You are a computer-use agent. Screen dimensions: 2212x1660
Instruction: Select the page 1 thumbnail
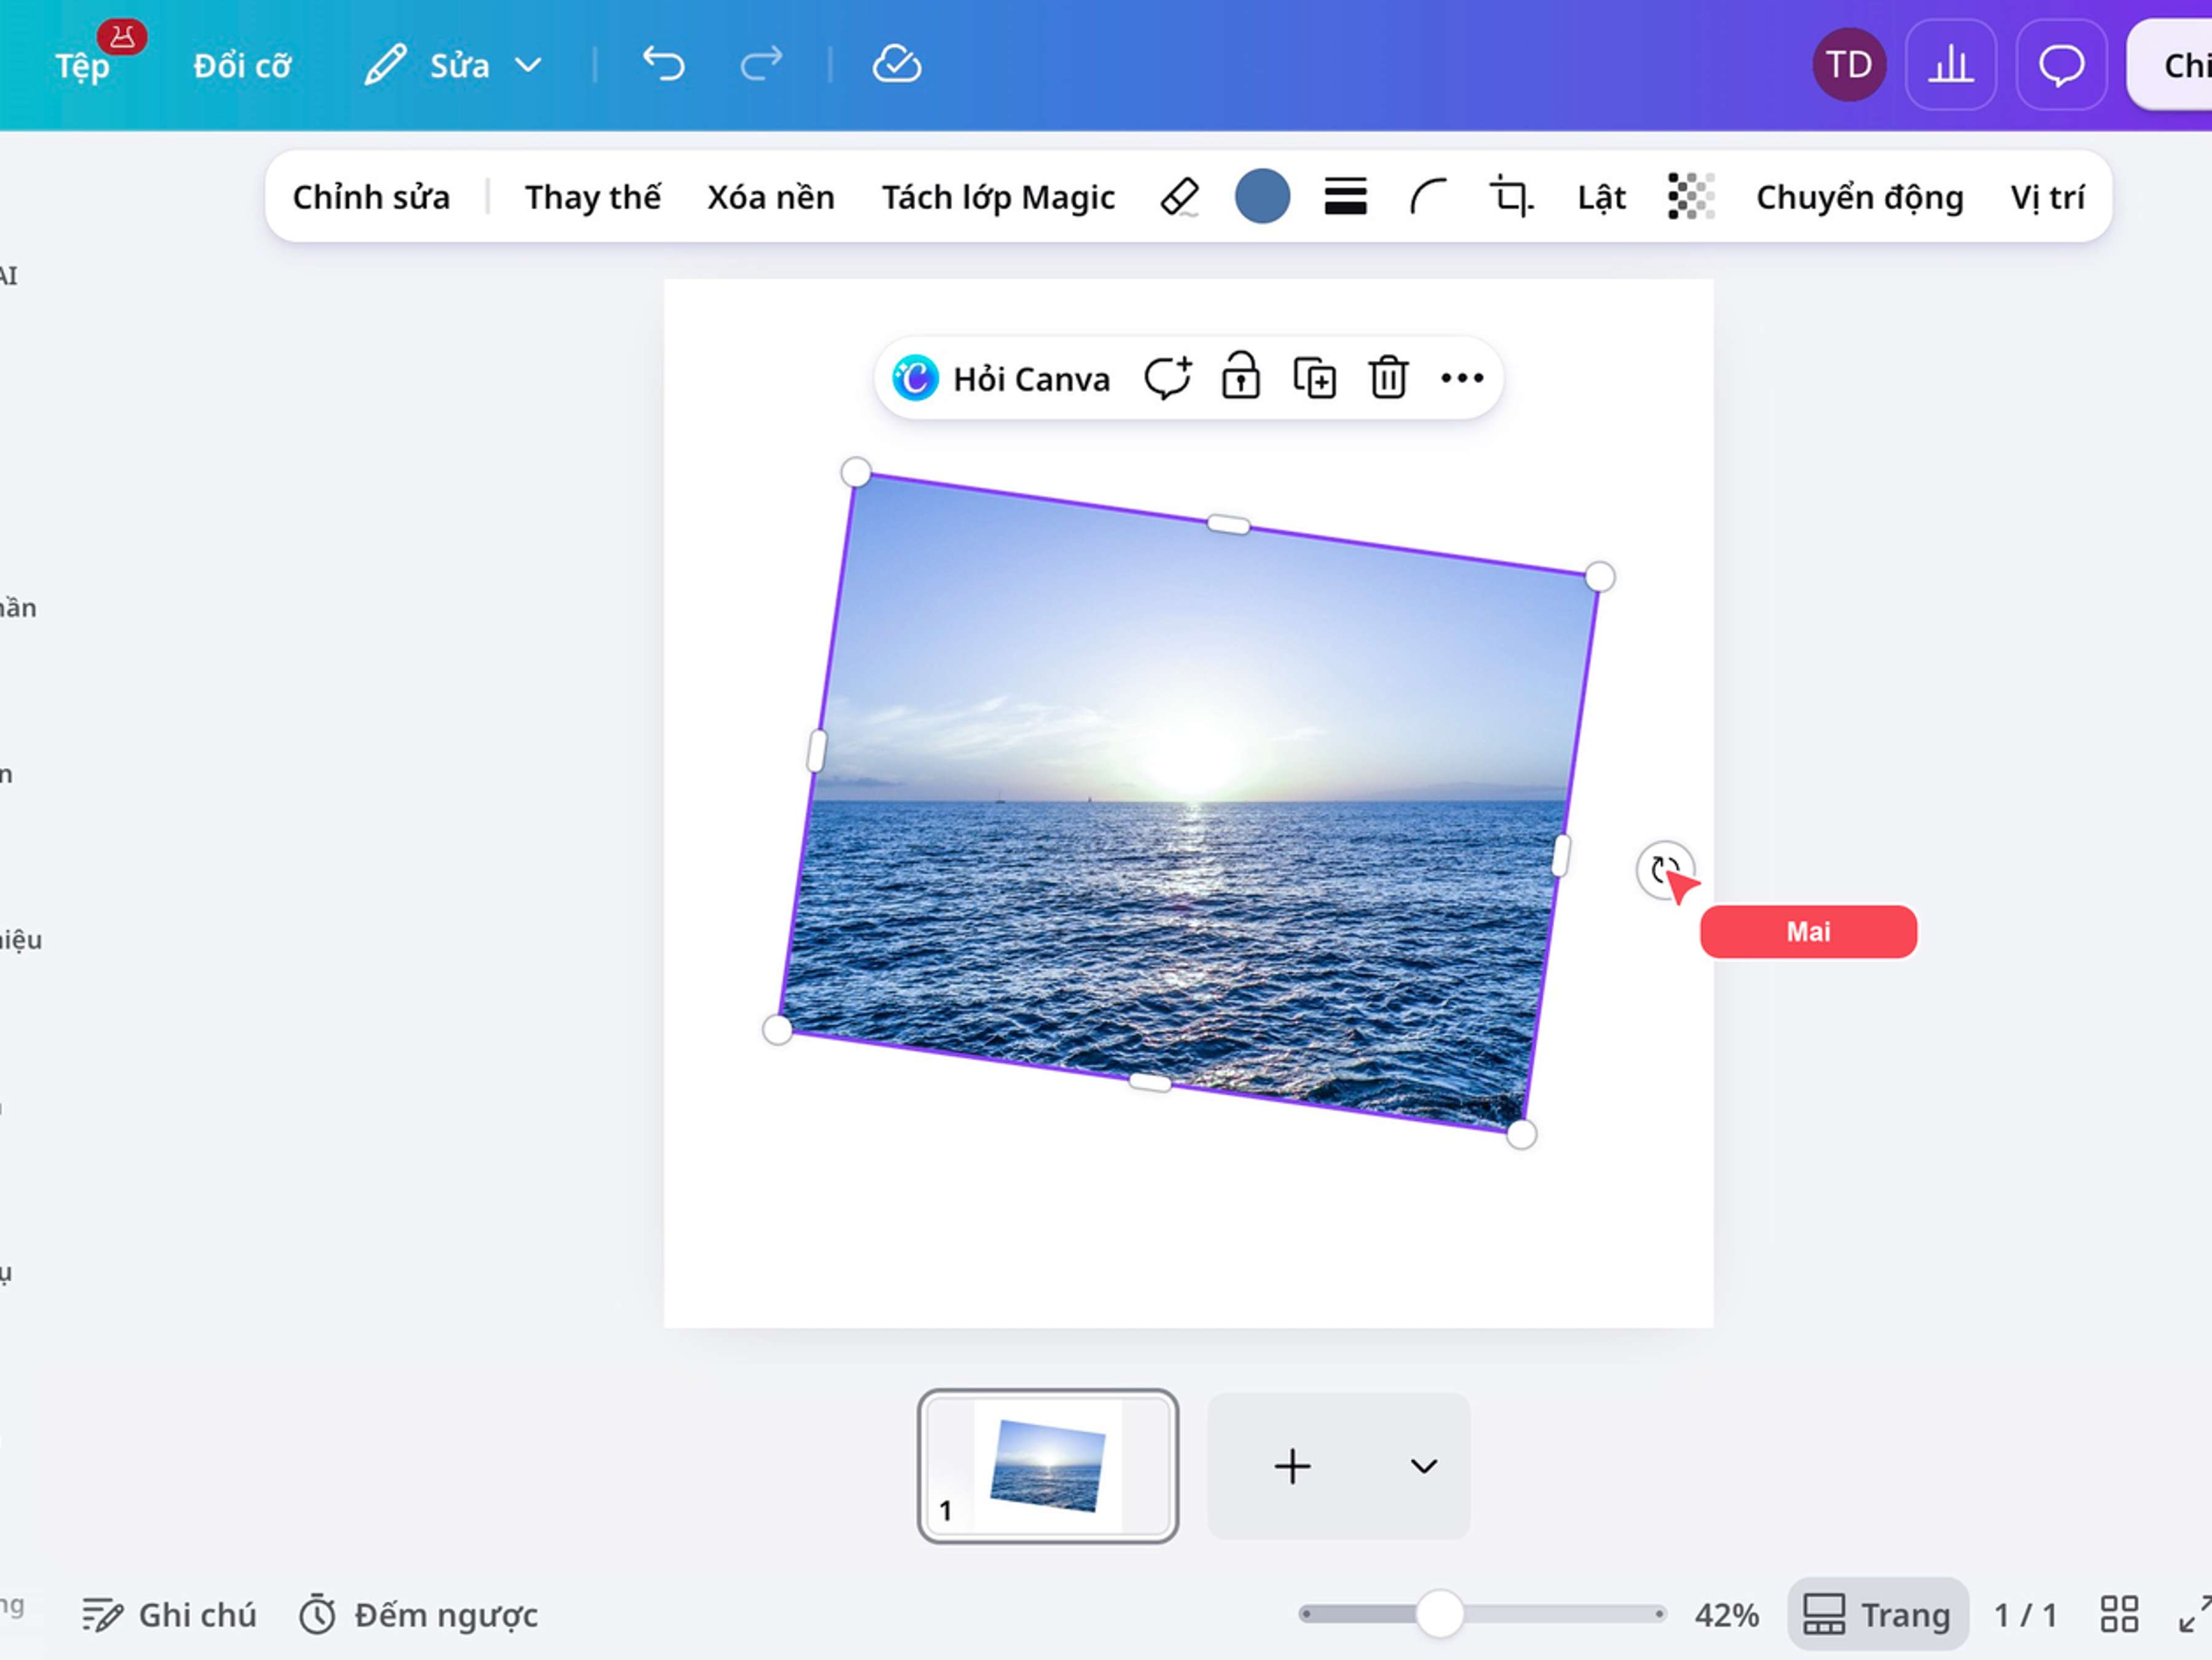pos(1047,1466)
